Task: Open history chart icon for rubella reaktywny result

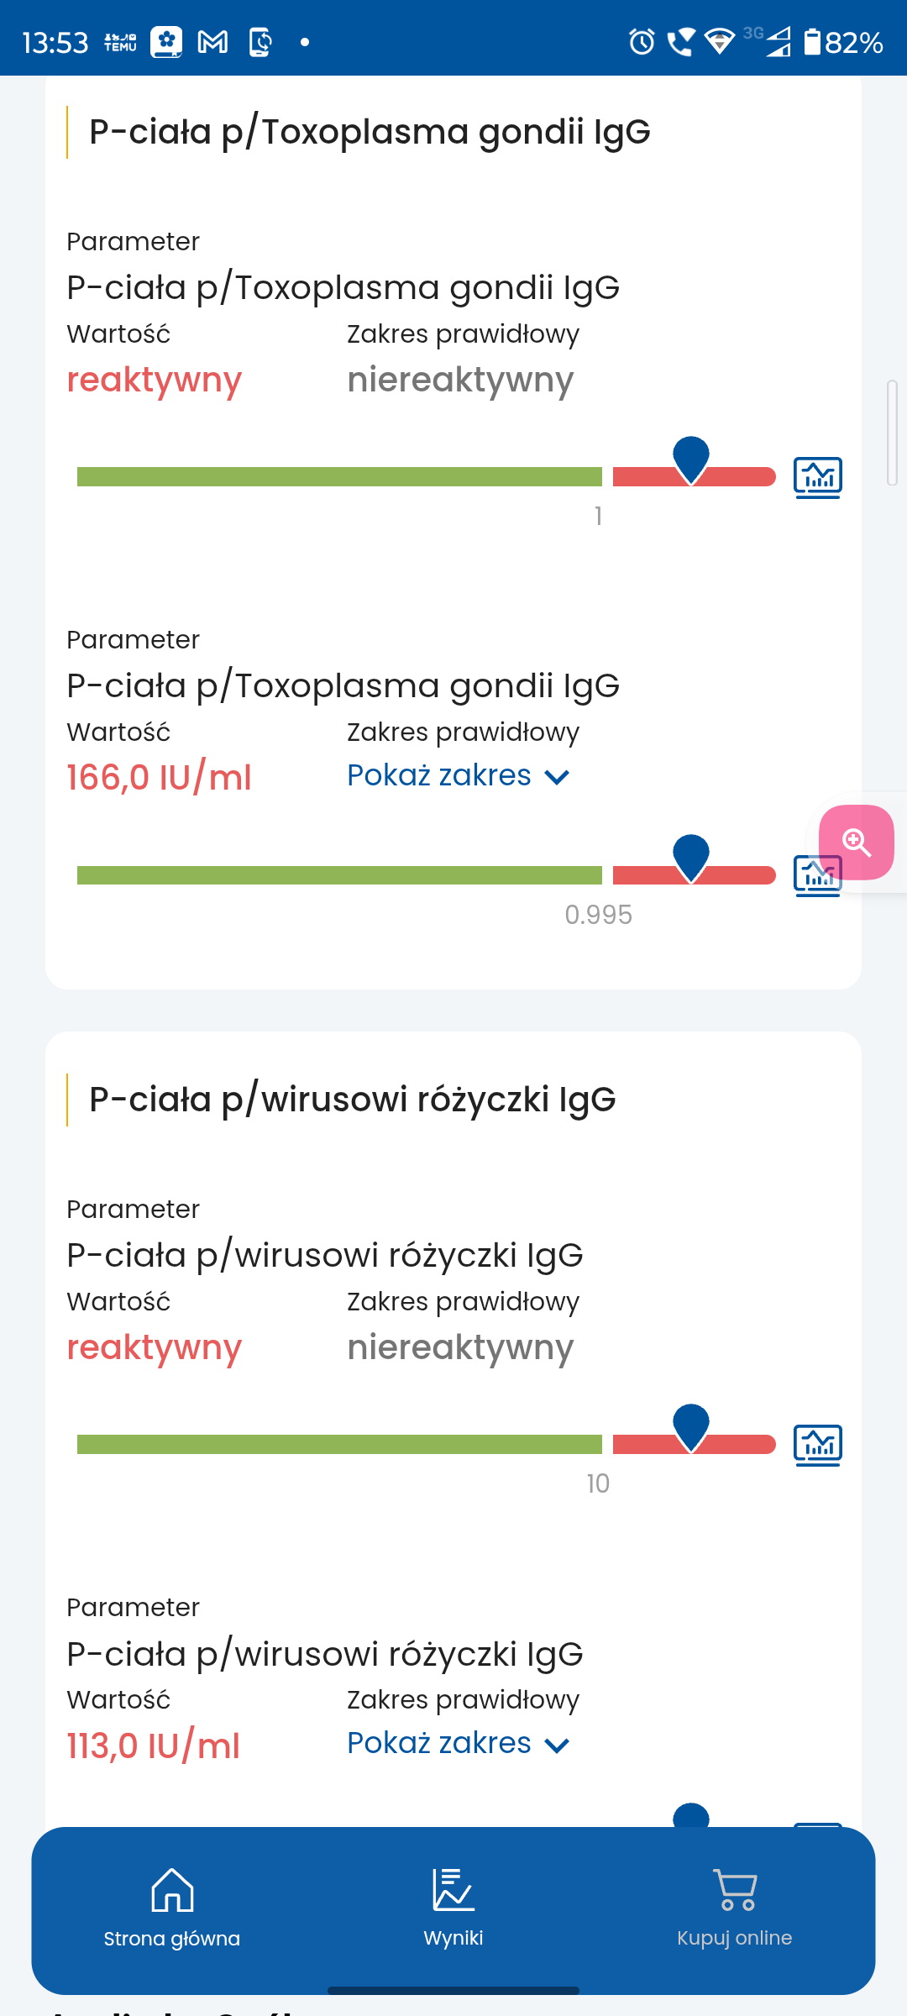Action: (x=817, y=1445)
